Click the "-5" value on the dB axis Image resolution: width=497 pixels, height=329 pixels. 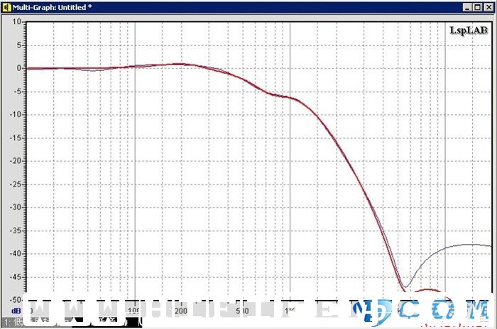pyautogui.click(x=17, y=91)
